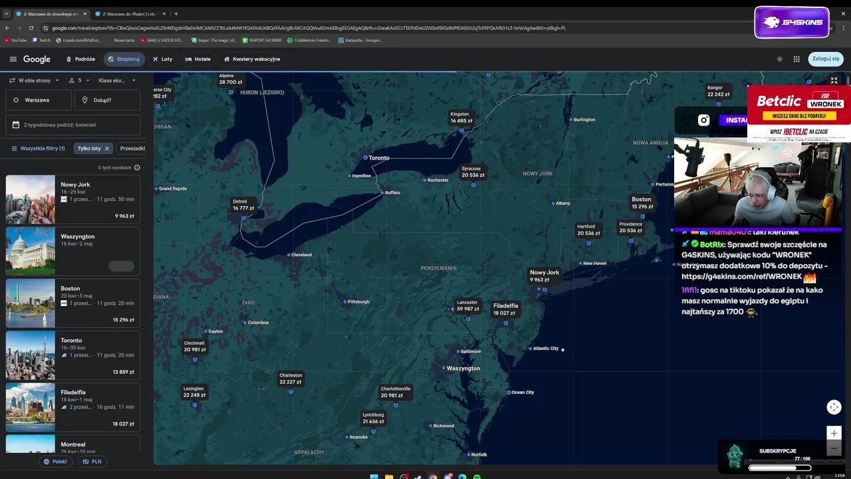Expand the W obie strony trip type dropdown
Screen dimensions: 851x479
34,80
